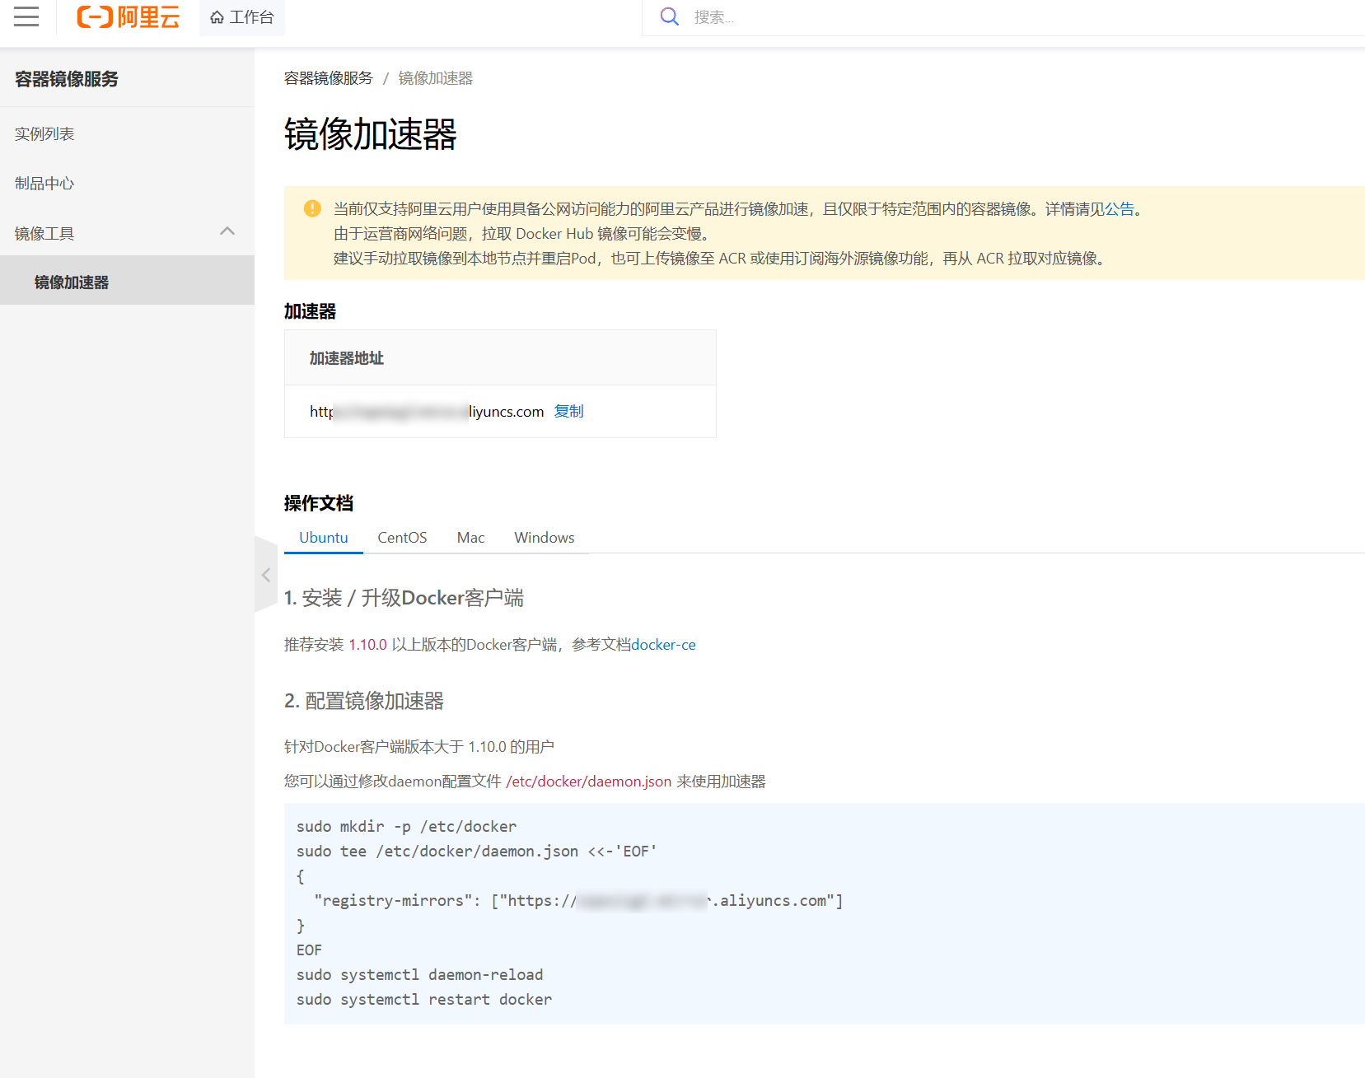1365x1078 pixels.
Task: Open the hamburger navigation menu
Action: [26, 16]
